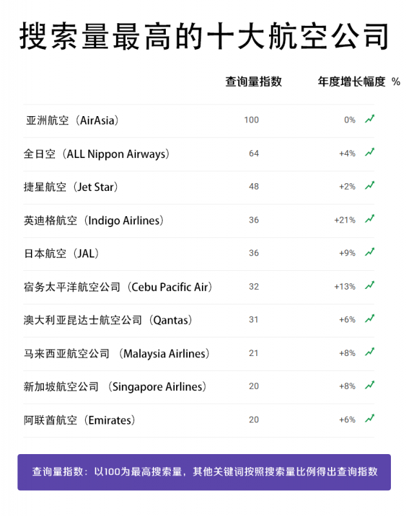Click the 搜索量最高的十大航空公司 title
Image resolution: width=409 pixels, height=516 pixels.
204,37
